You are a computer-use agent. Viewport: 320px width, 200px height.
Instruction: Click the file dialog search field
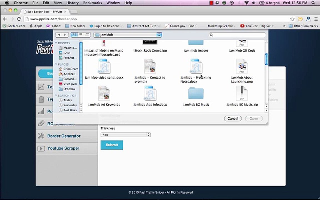click(237, 35)
